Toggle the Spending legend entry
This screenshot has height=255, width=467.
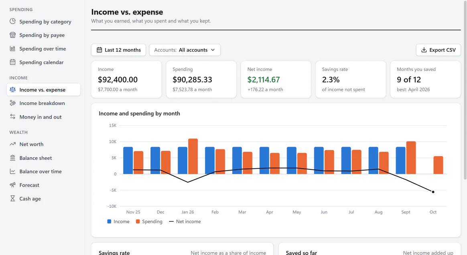pyautogui.click(x=149, y=221)
